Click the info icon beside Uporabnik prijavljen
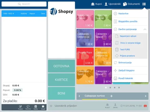The image size is (150, 112). (51, 106)
